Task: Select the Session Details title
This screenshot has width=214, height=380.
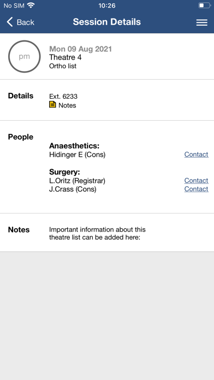Action: click(107, 22)
